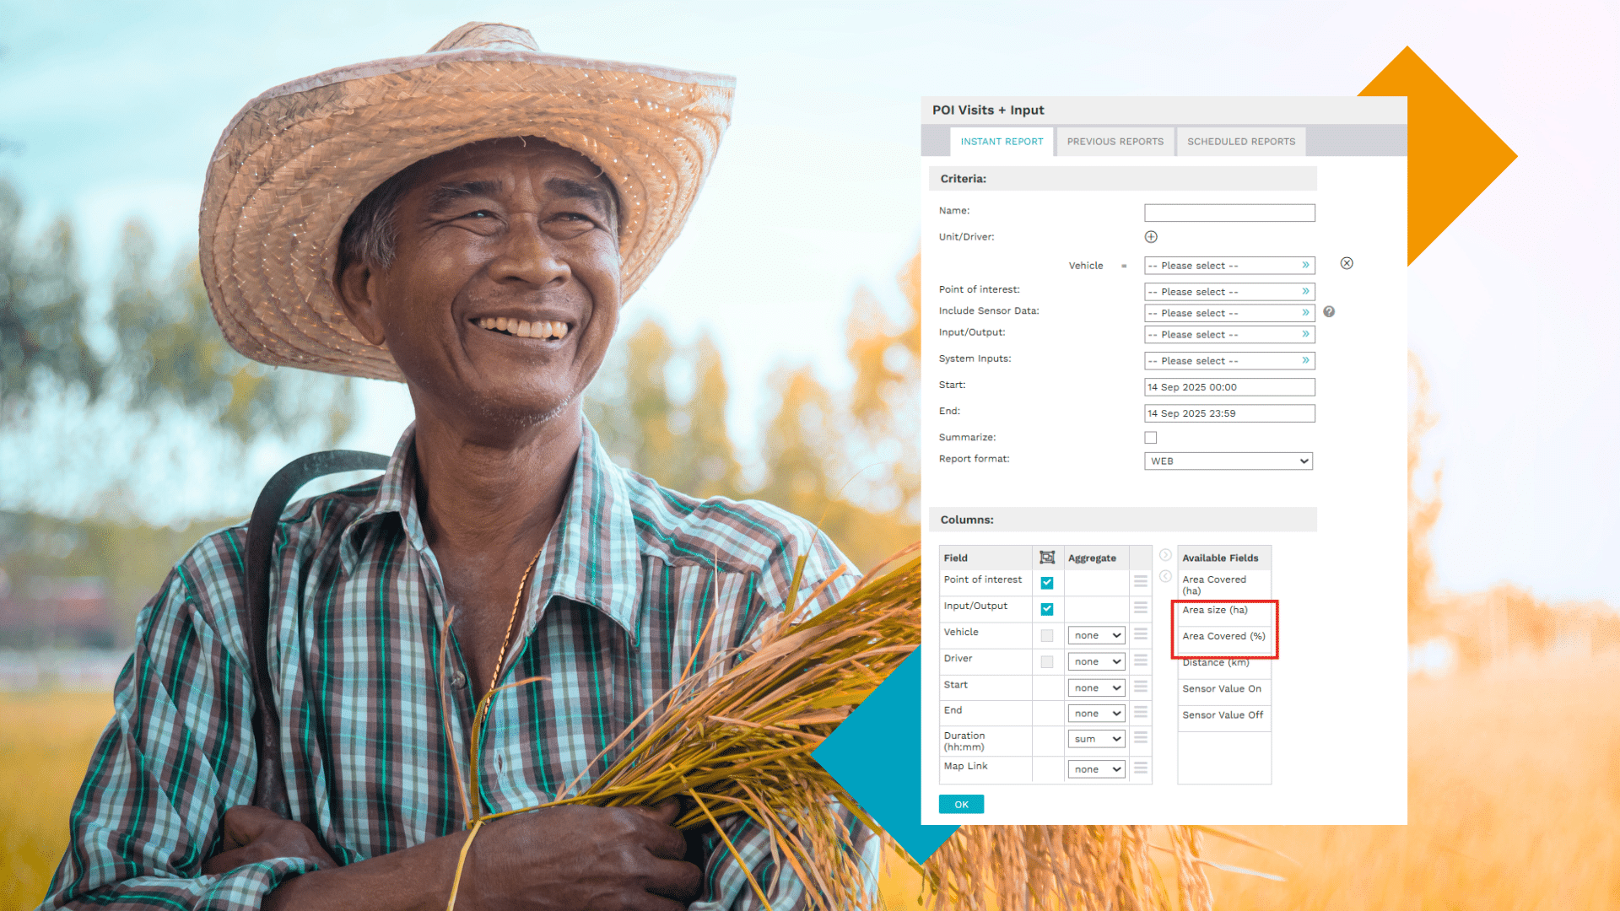The height and width of the screenshot is (911, 1620).
Task: Select Area size (ha) available field
Action: click(1215, 611)
